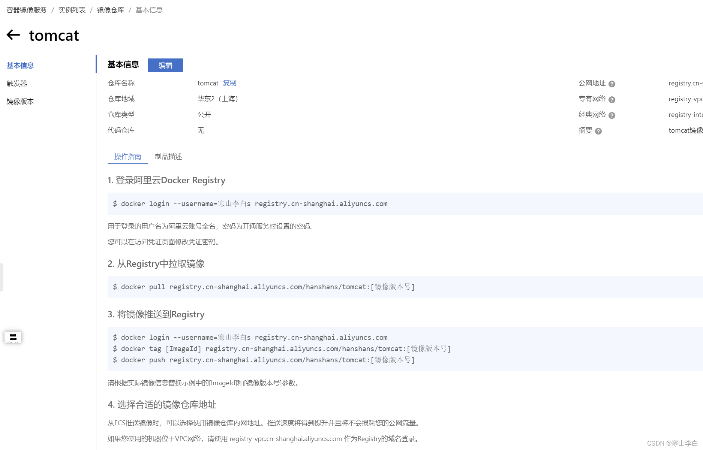Viewport: 703px width, 450px height.
Task: Go to 容器镜像服务 breadcrumb
Action: (26, 10)
